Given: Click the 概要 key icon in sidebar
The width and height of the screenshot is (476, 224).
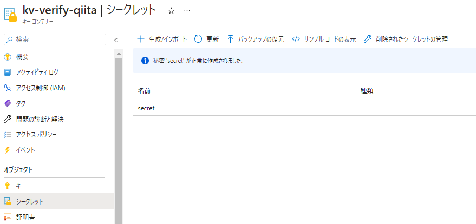Looking at the screenshot, I should point(8,57).
